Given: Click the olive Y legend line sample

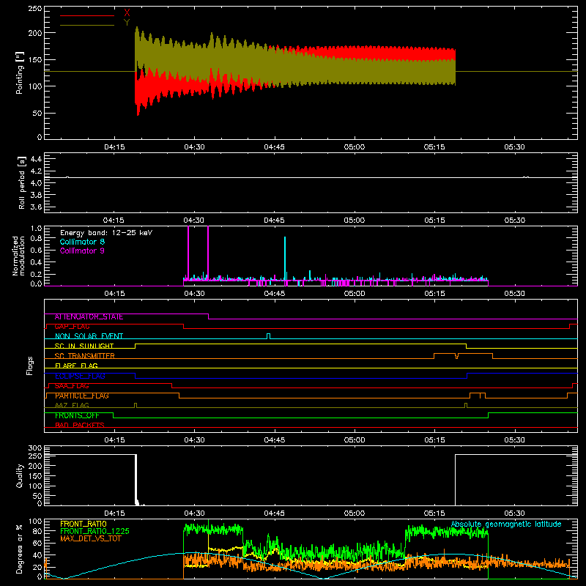Looking at the screenshot, I should [87, 25].
